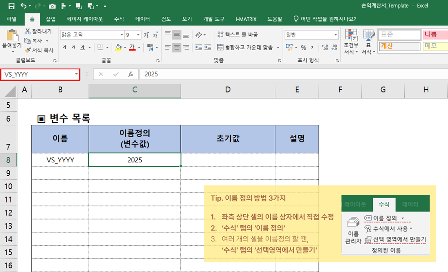This screenshot has height=272, width=448.
Task: Click the percent style icon
Action: pyautogui.click(x=303, y=47)
